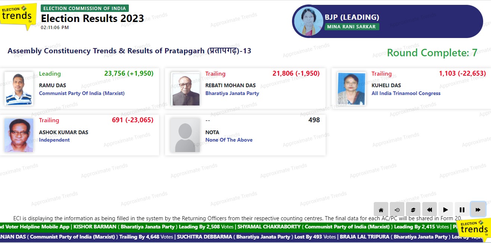Click the MINA RANI SARKAR name label
Screen dimensions: 491x243
[x=352, y=27]
